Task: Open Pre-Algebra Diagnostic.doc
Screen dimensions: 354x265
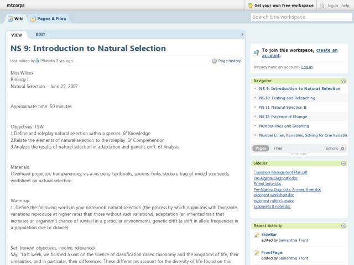Action: click(275, 178)
